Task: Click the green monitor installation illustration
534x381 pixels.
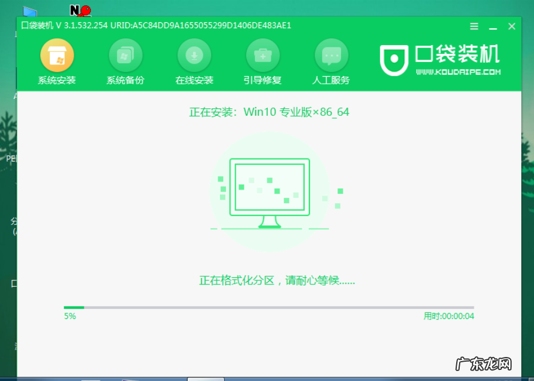Action: [x=269, y=187]
